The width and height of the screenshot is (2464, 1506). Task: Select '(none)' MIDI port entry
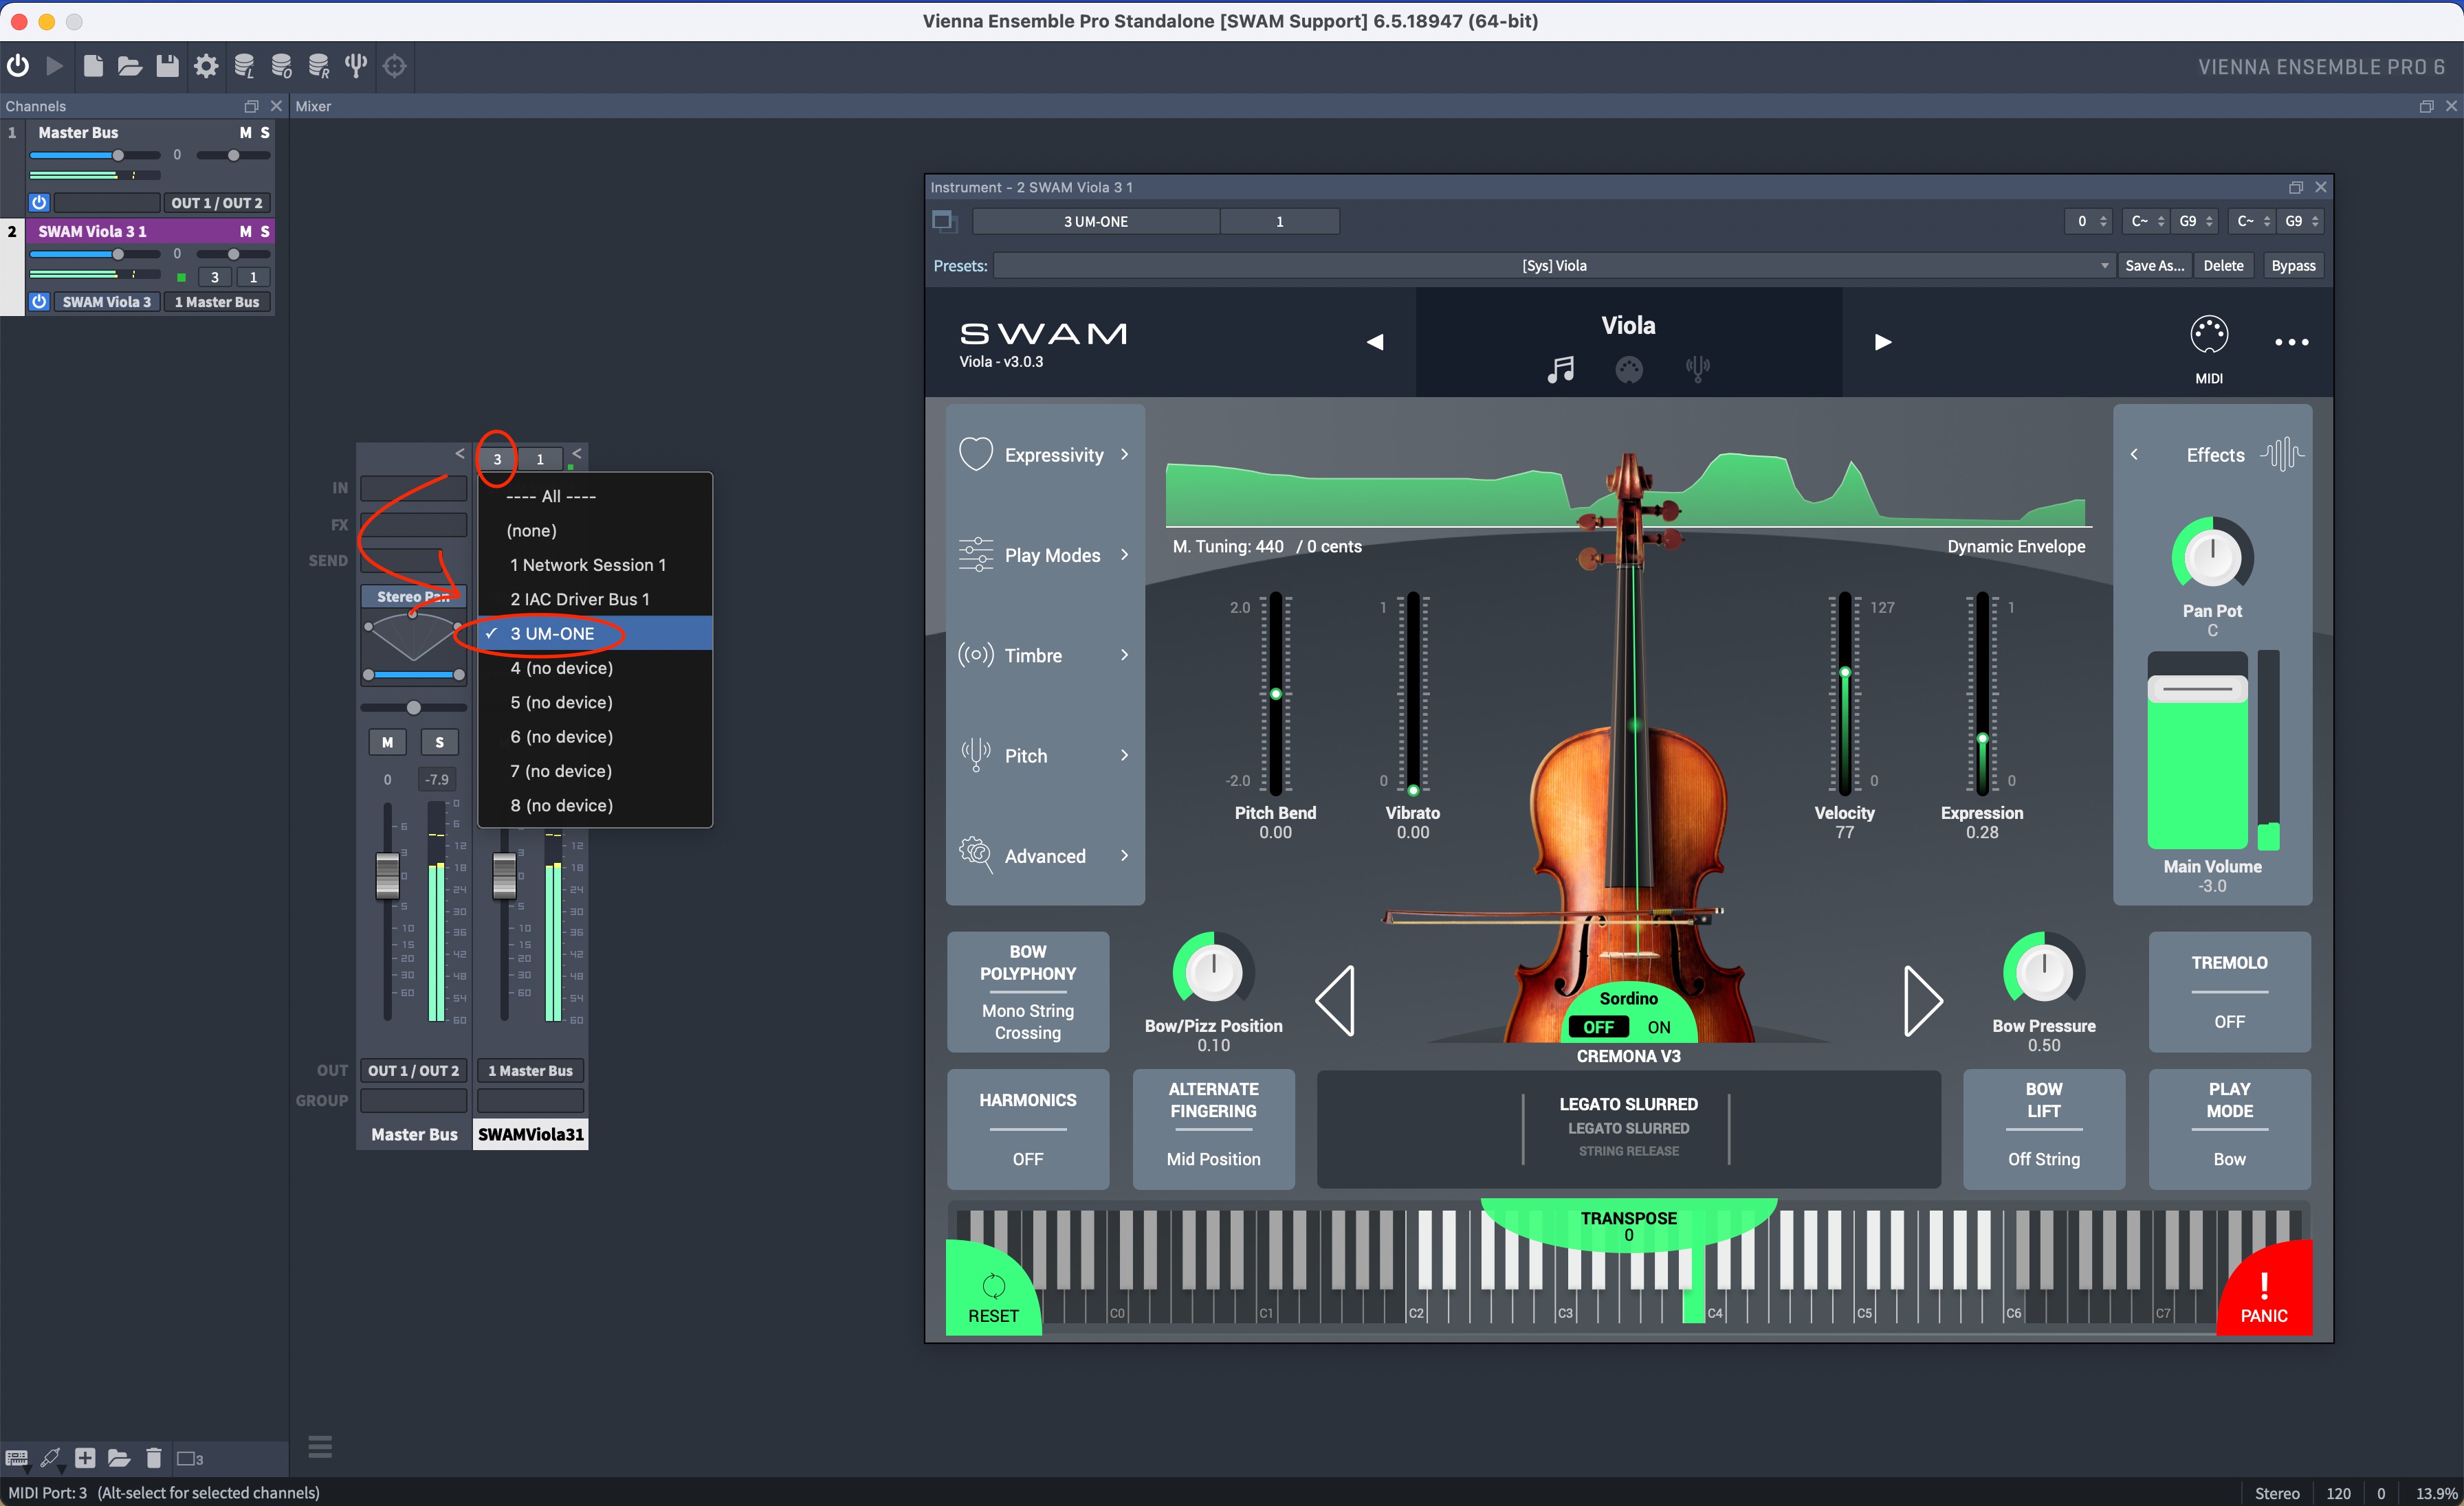(x=595, y=530)
